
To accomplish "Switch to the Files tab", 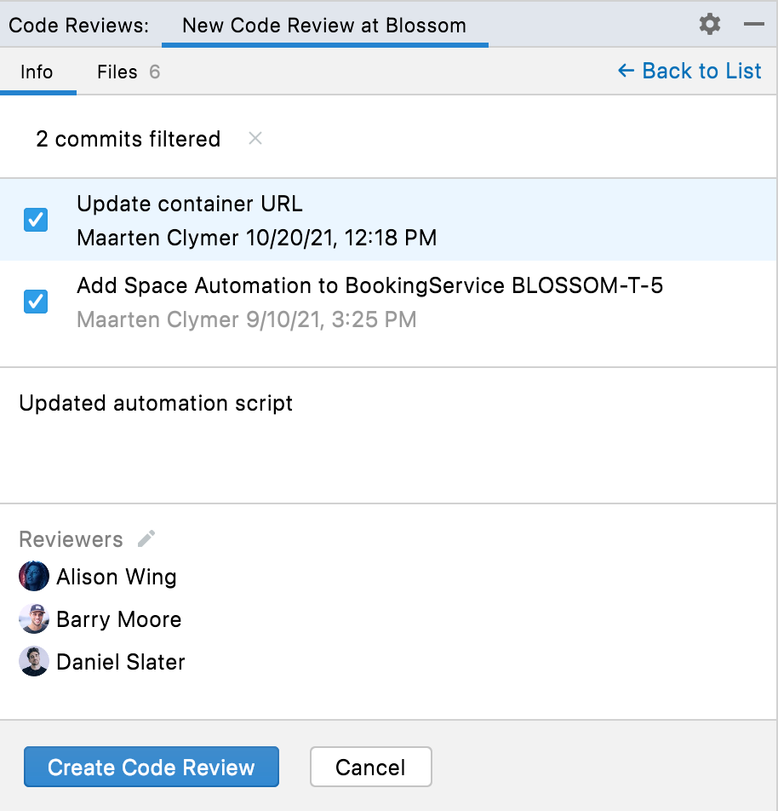I will point(116,72).
